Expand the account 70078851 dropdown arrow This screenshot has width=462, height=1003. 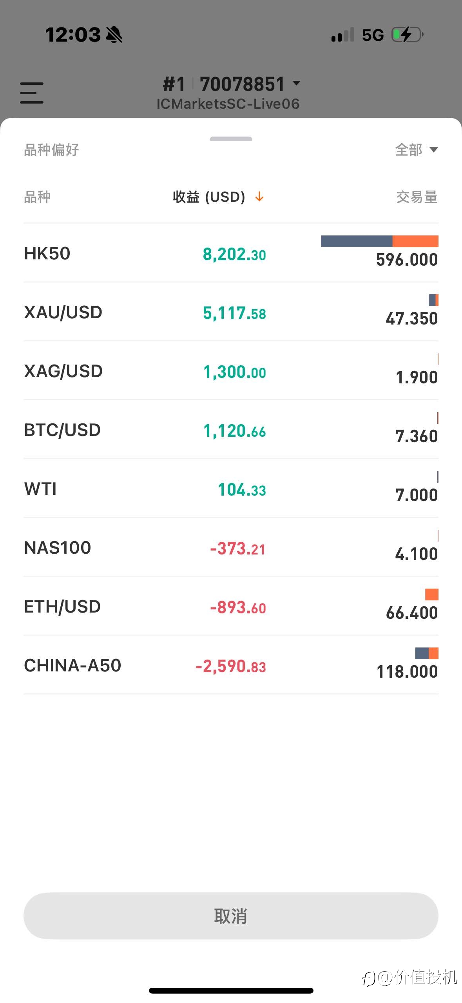[297, 83]
